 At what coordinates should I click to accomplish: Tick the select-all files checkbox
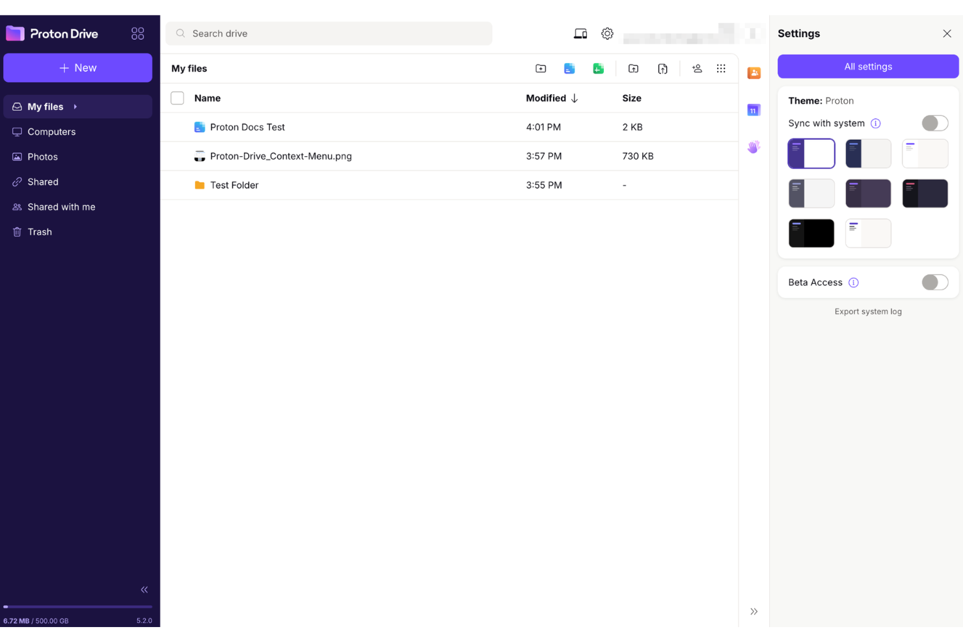[x=177, y=98]
